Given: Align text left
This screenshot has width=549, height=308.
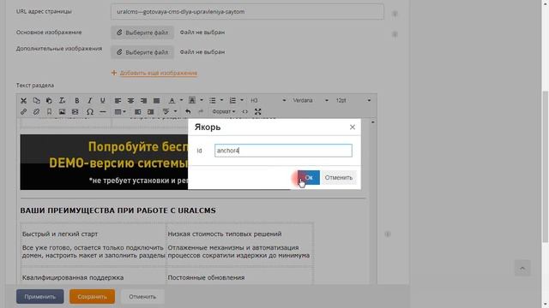Looking at the screenshot, I should [x=118, y=101].
